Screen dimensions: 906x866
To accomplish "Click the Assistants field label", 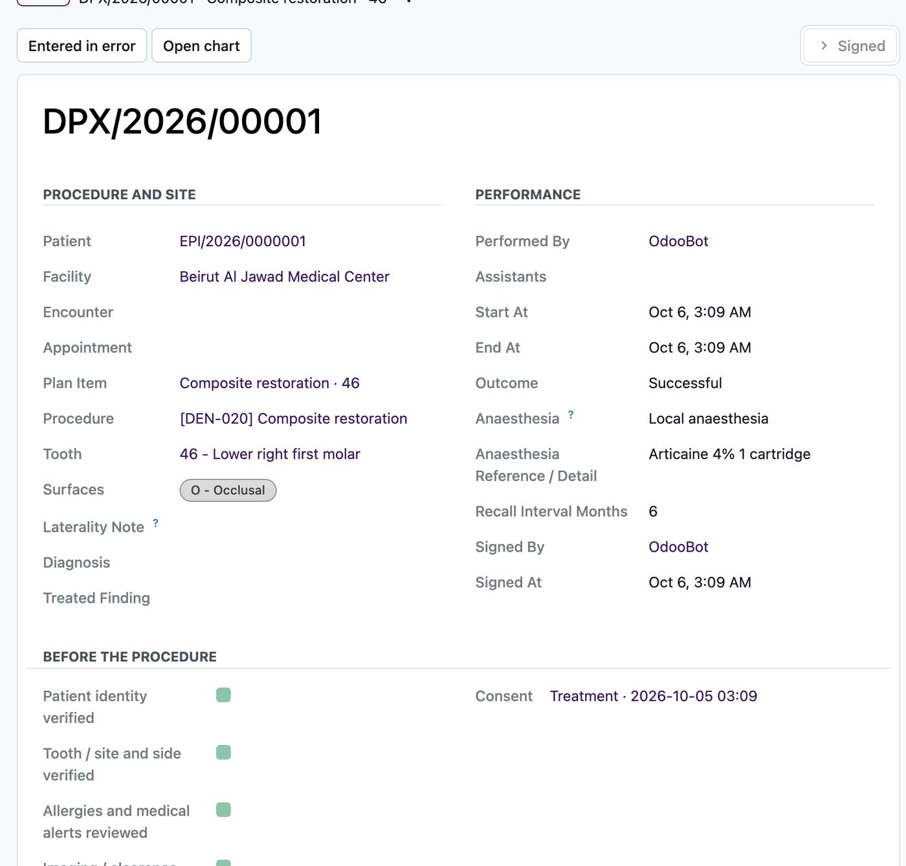I will point(511,277).
